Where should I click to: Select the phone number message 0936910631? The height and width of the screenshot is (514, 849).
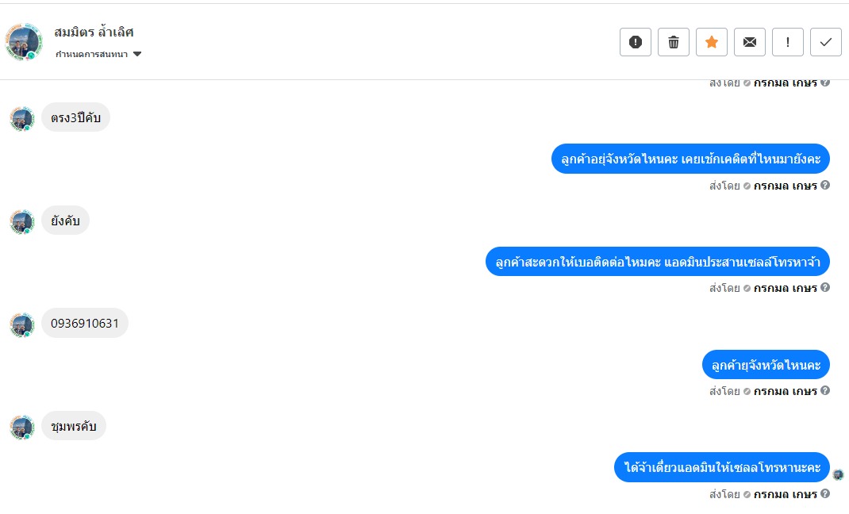coord(84,323)
